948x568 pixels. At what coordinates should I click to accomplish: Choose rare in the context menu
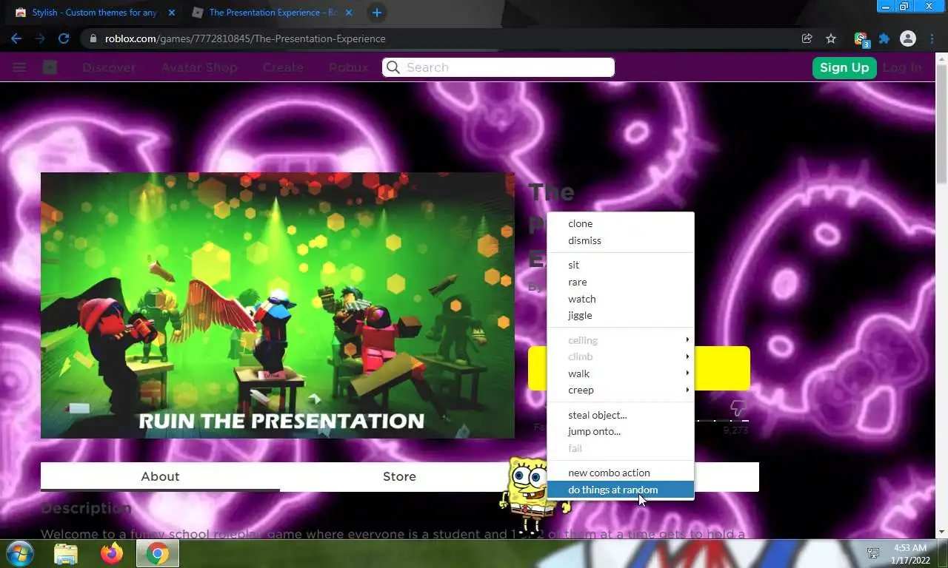coord(620,282)
